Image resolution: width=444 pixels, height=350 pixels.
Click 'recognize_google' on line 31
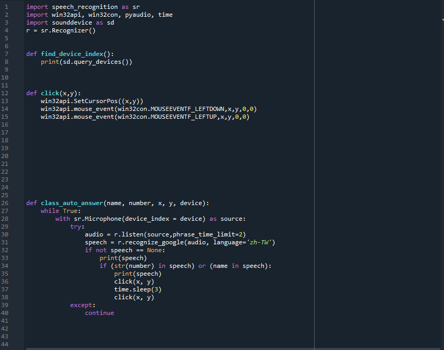tap(154, 242)
